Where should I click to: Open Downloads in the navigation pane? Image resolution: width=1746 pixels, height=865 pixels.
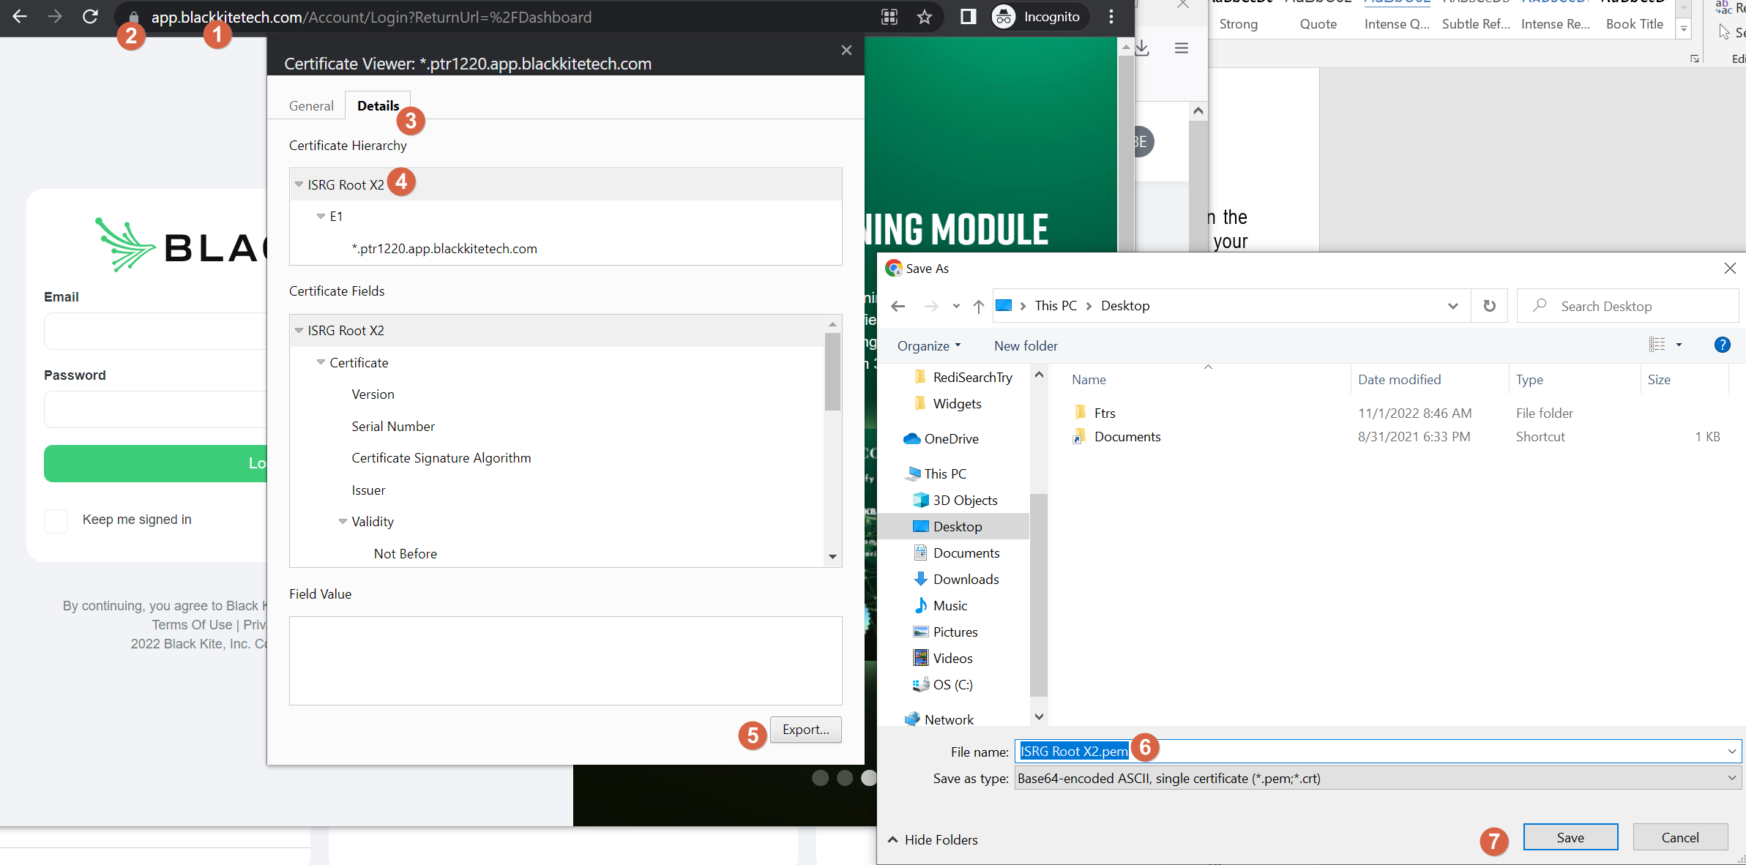point(966,580)
